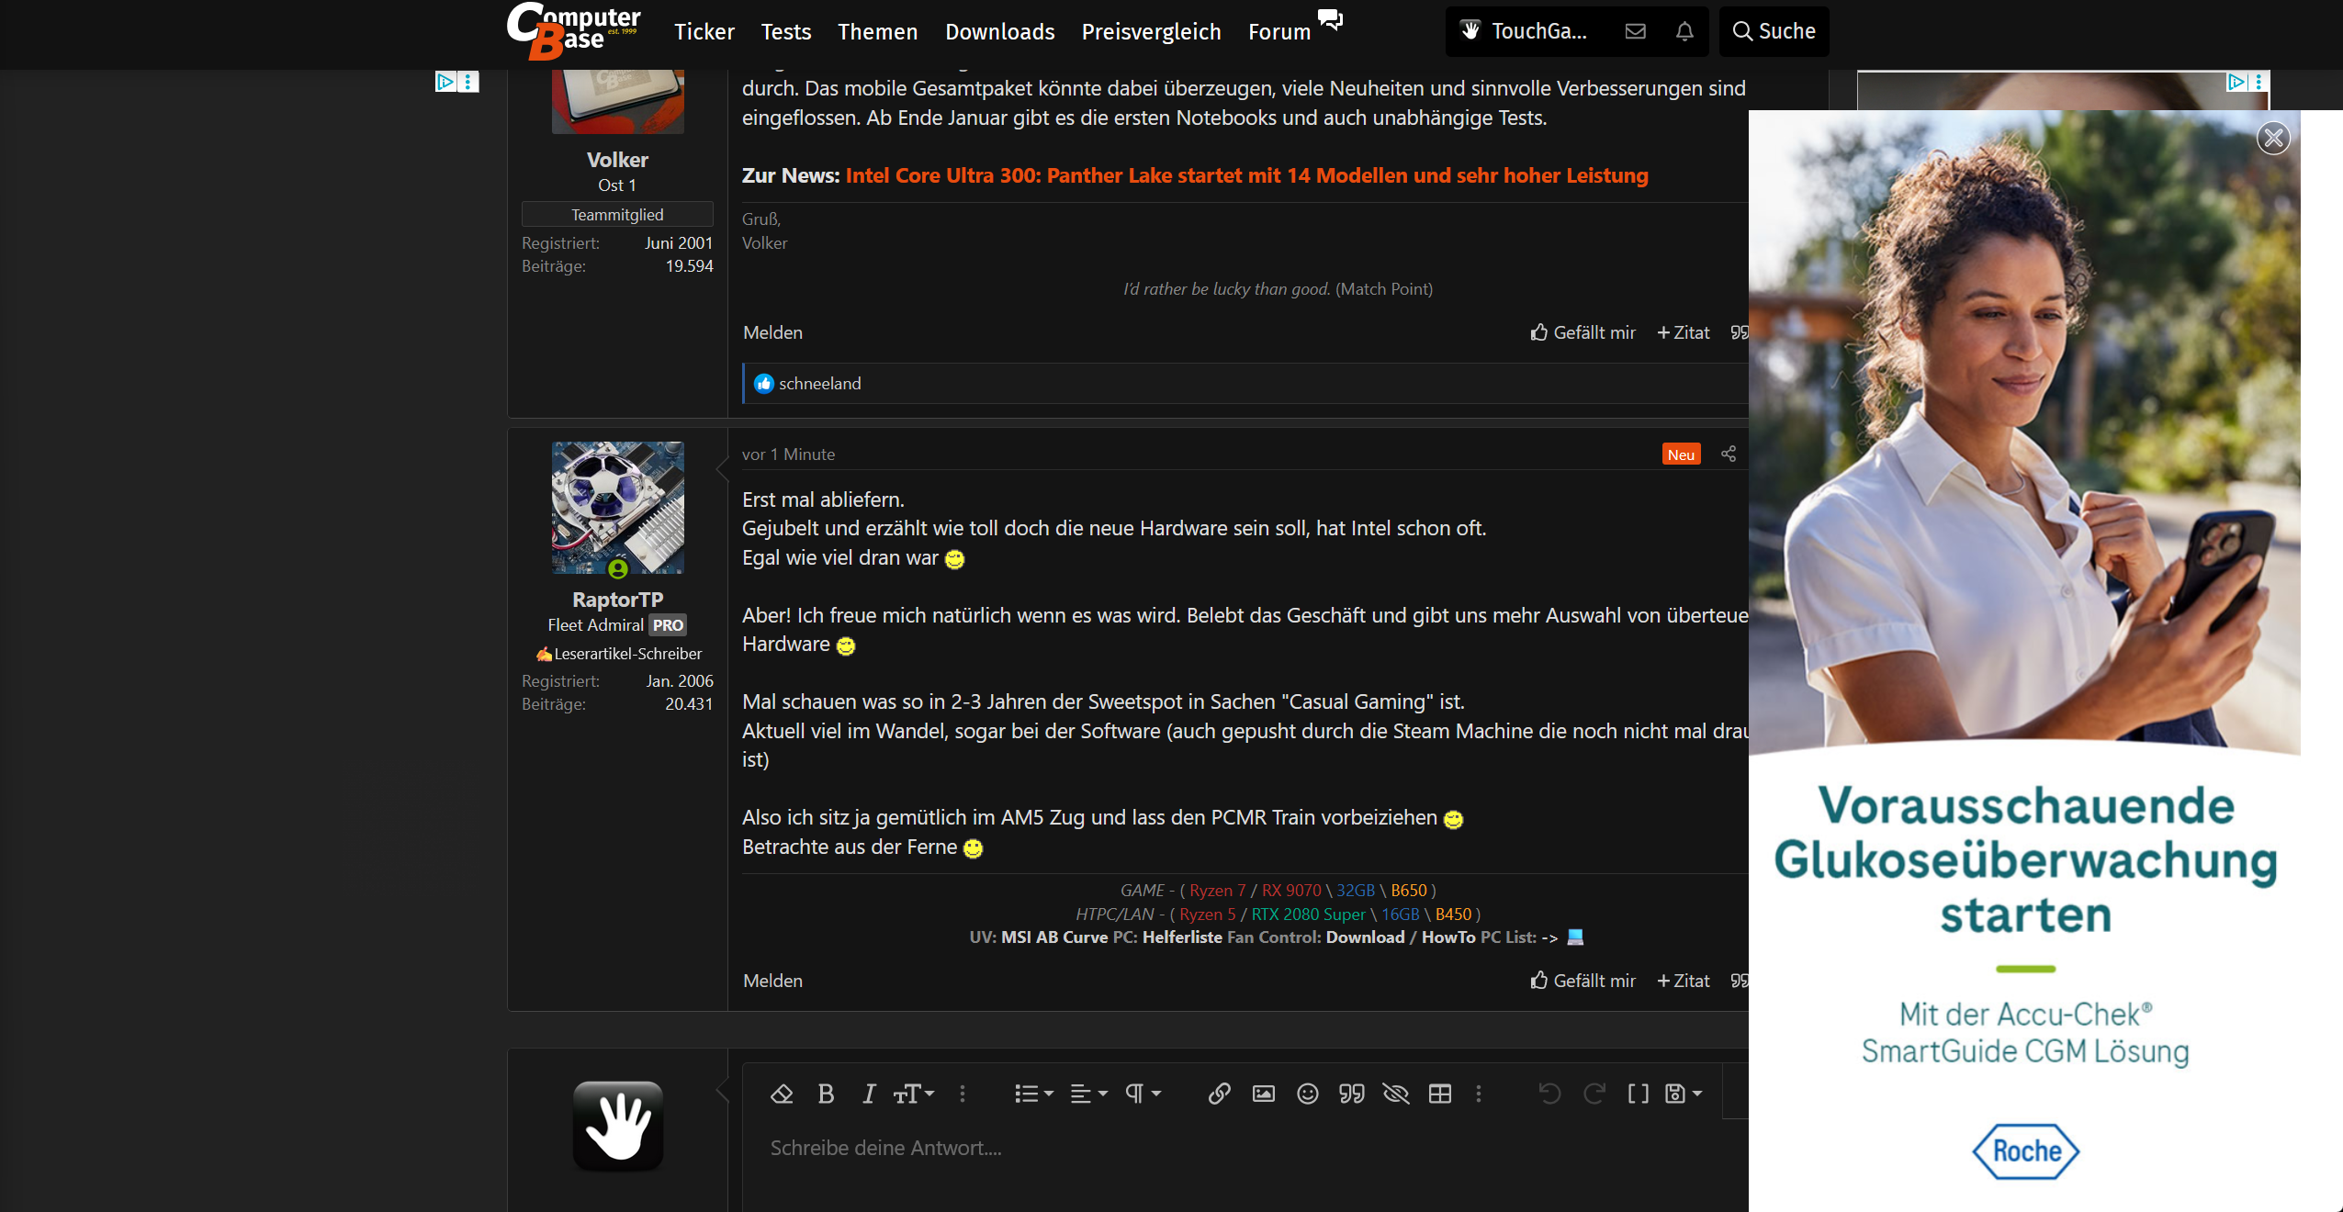Click the insert image icon

(1264, 1094)
